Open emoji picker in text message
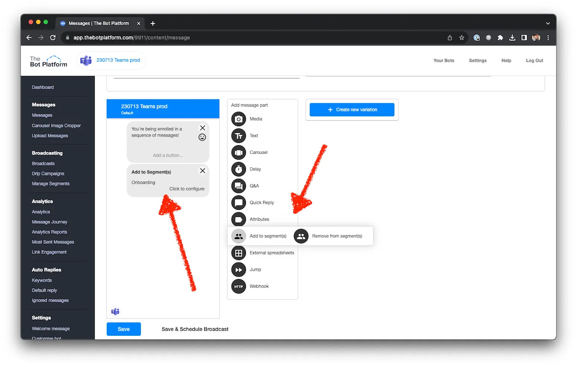 pyautogui.click(x=202, y=137)
